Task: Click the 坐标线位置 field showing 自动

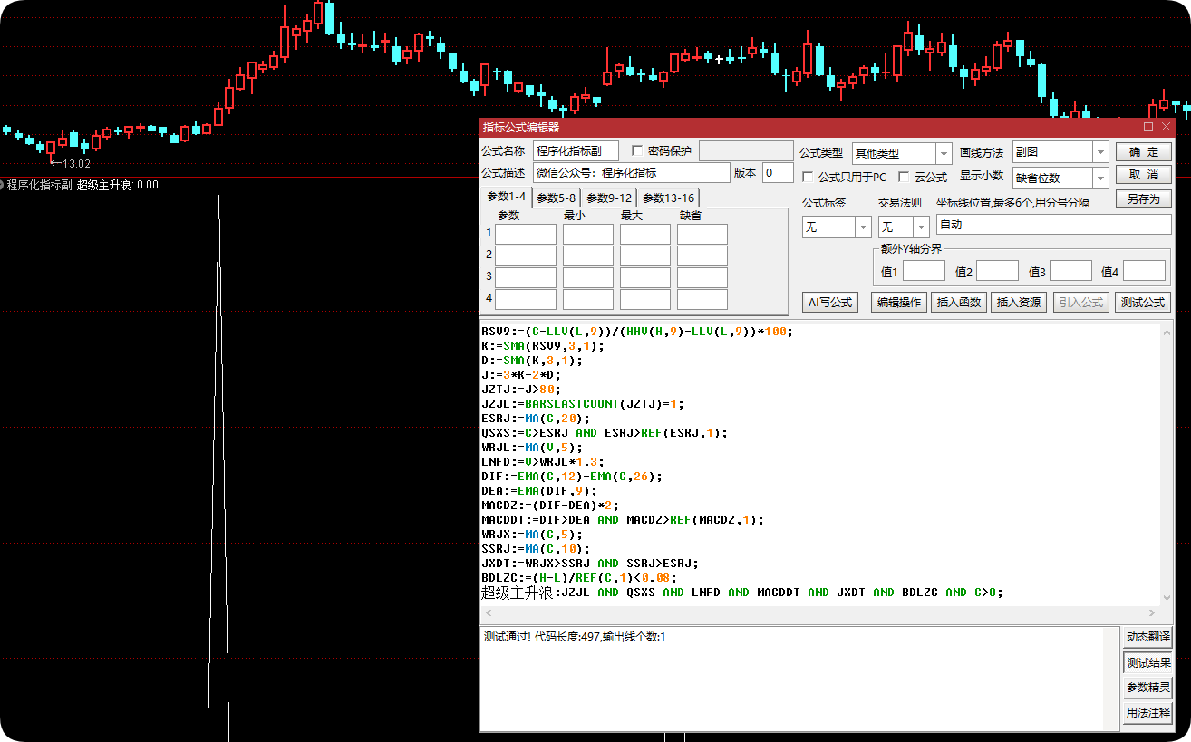Action: 1054,225
